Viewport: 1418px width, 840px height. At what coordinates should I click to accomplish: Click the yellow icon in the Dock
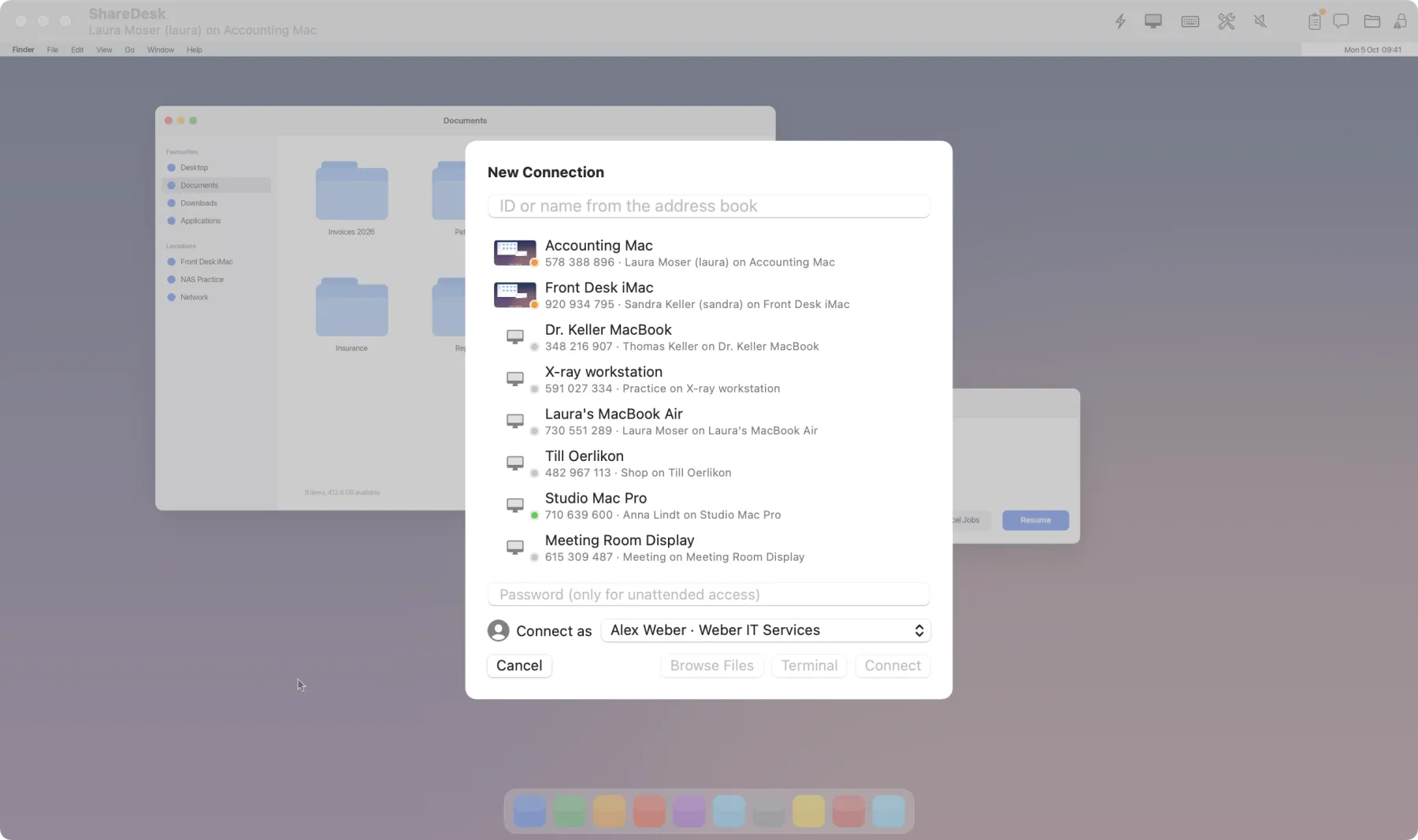click(808, 811)
